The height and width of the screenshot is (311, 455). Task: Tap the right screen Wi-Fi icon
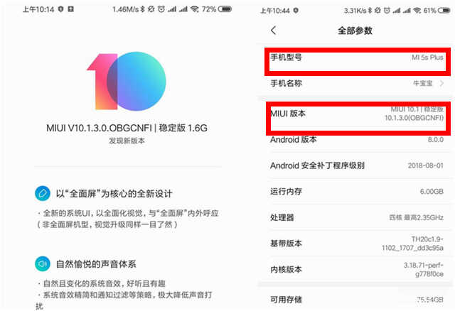pos(417,11)
